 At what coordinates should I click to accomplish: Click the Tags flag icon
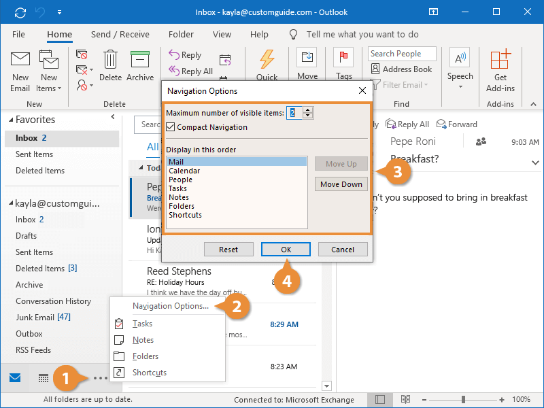[343, 57]
